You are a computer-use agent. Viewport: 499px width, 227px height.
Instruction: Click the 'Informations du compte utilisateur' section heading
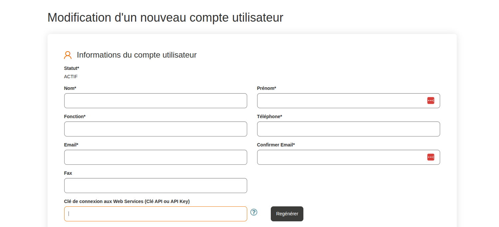pos(136,55)
